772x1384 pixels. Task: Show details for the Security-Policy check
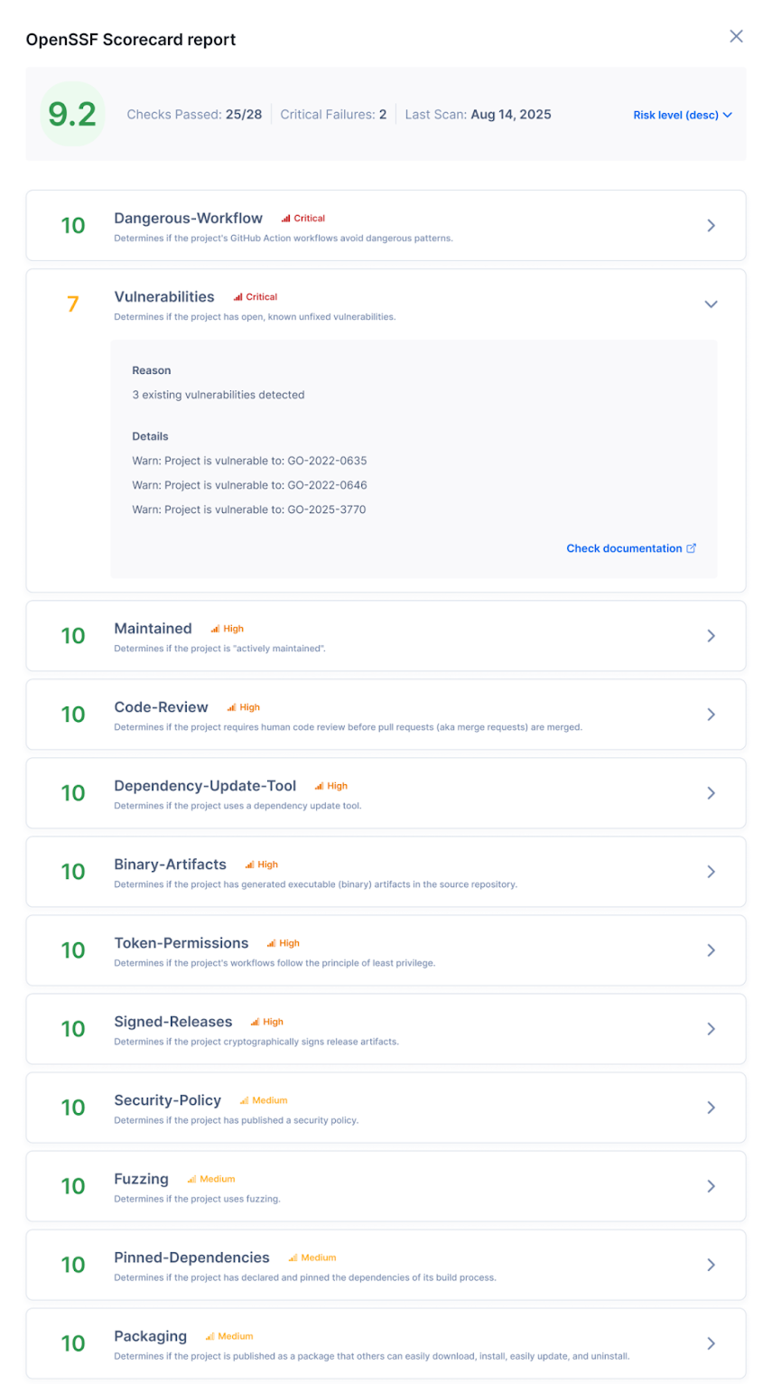tap(711, 1108)
